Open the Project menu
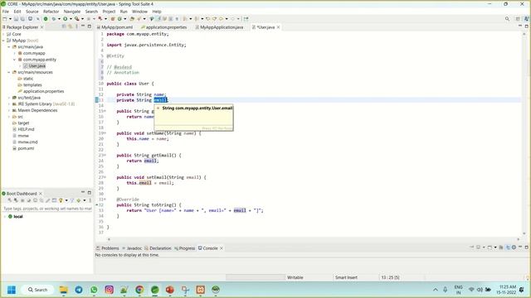 pyautogui.click(x=109, y=12)
